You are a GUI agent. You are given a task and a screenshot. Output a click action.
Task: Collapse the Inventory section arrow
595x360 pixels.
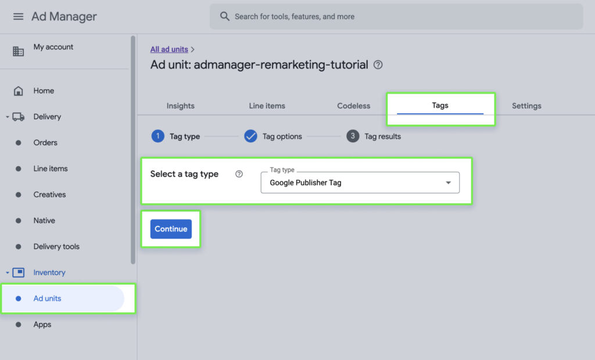(x=8, y=272)
